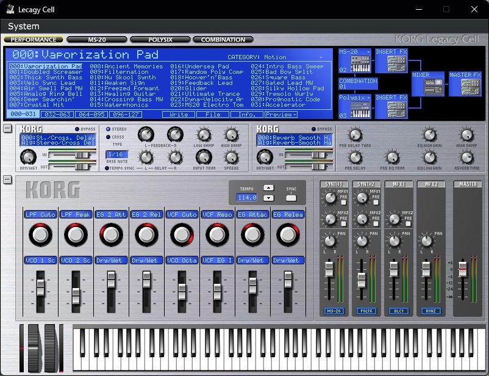The height and width of the screenshot is (376, 489).
Task: Show programs 032-063 bank tab
Action: pyautogui.click(x=57, y=115)
